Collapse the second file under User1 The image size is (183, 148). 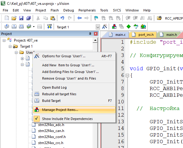click(x=22, y=65)
